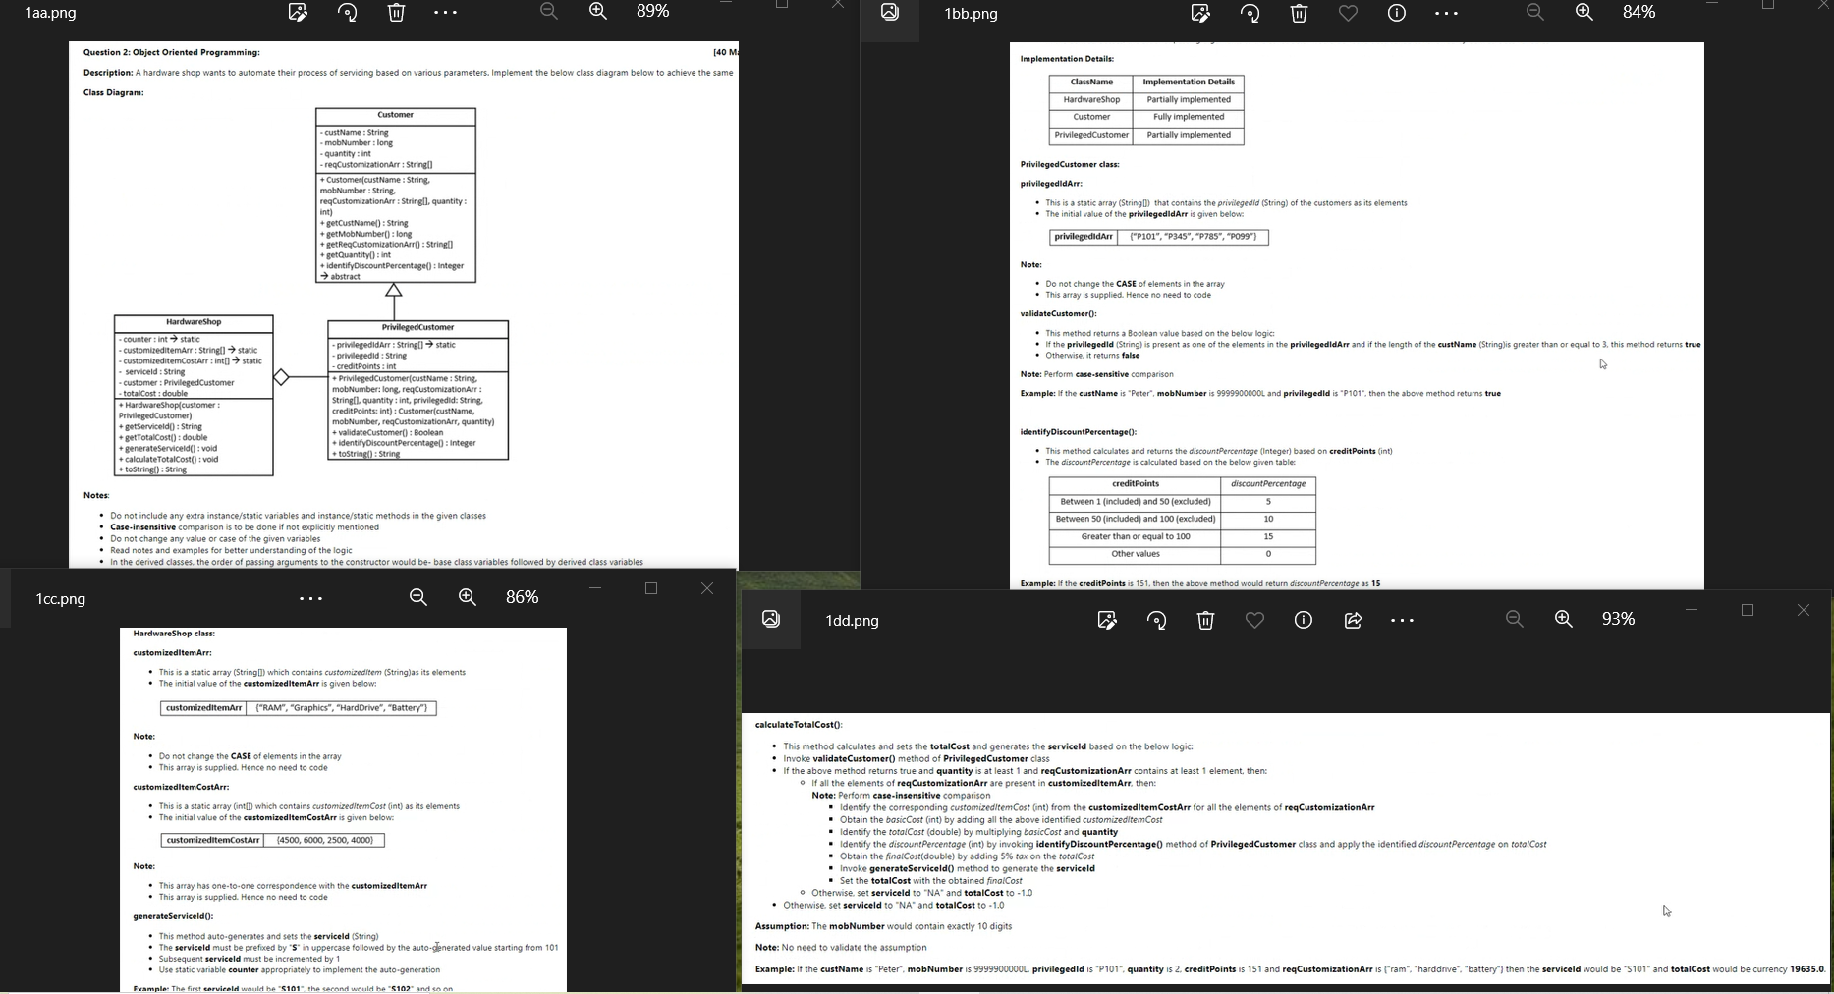Toggle favorite heart on 1dd.png

pos(1254,620)
